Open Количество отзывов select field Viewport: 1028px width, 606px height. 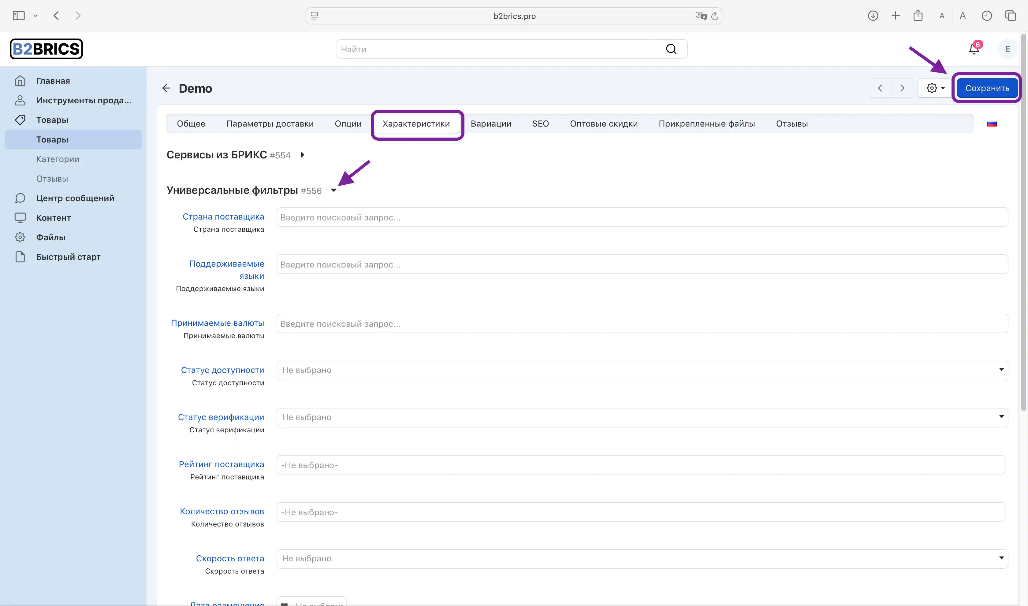(640, 512)
